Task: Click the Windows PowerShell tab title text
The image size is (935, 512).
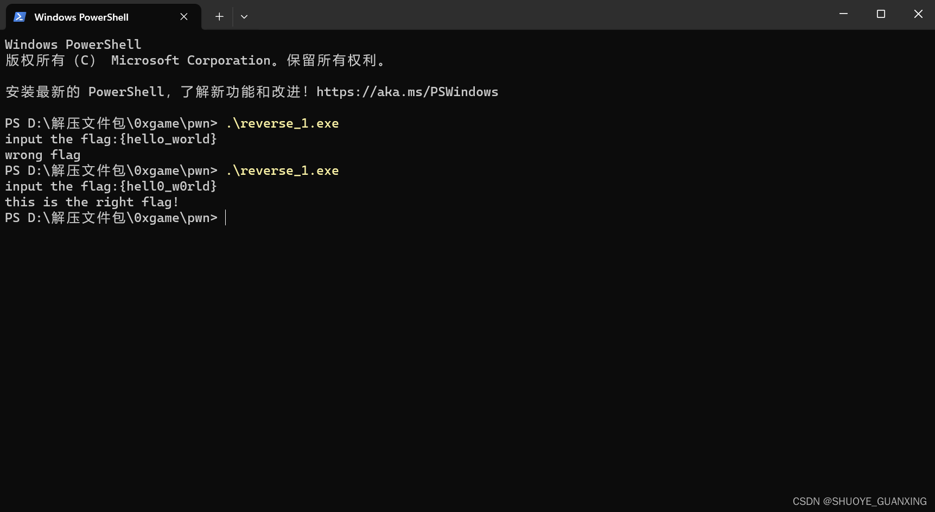Action: pos(81,17)
